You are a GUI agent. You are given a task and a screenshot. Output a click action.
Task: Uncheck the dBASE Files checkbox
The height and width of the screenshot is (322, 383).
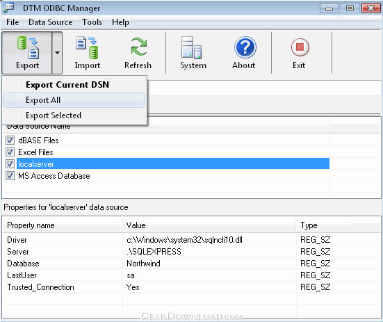coord(10,140)
